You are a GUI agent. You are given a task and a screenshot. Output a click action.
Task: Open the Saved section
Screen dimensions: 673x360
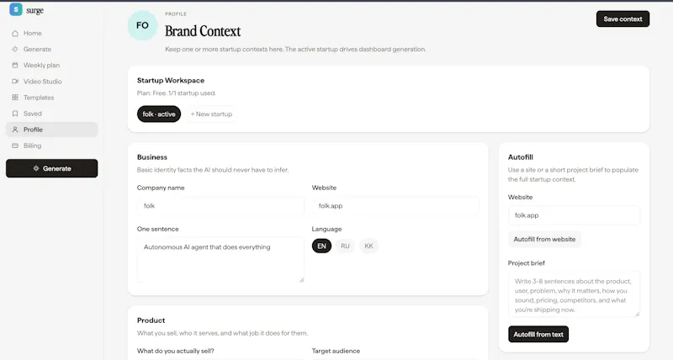tap(51, 114)
